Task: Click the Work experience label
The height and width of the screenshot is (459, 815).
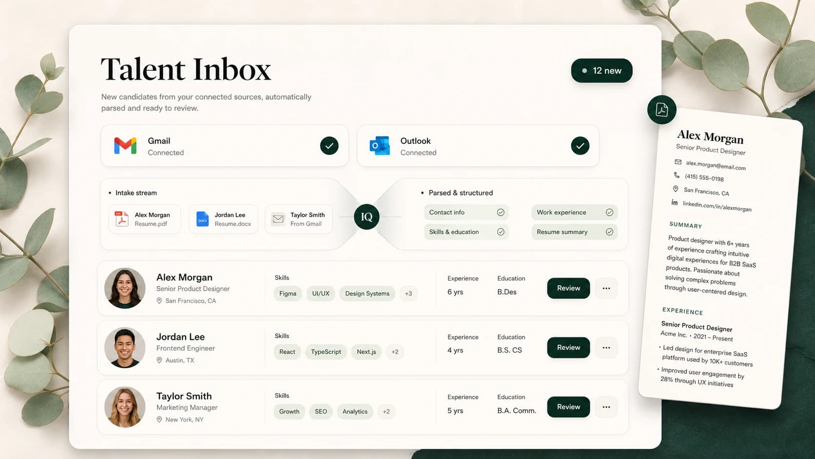Action: (x=562, y=212)
